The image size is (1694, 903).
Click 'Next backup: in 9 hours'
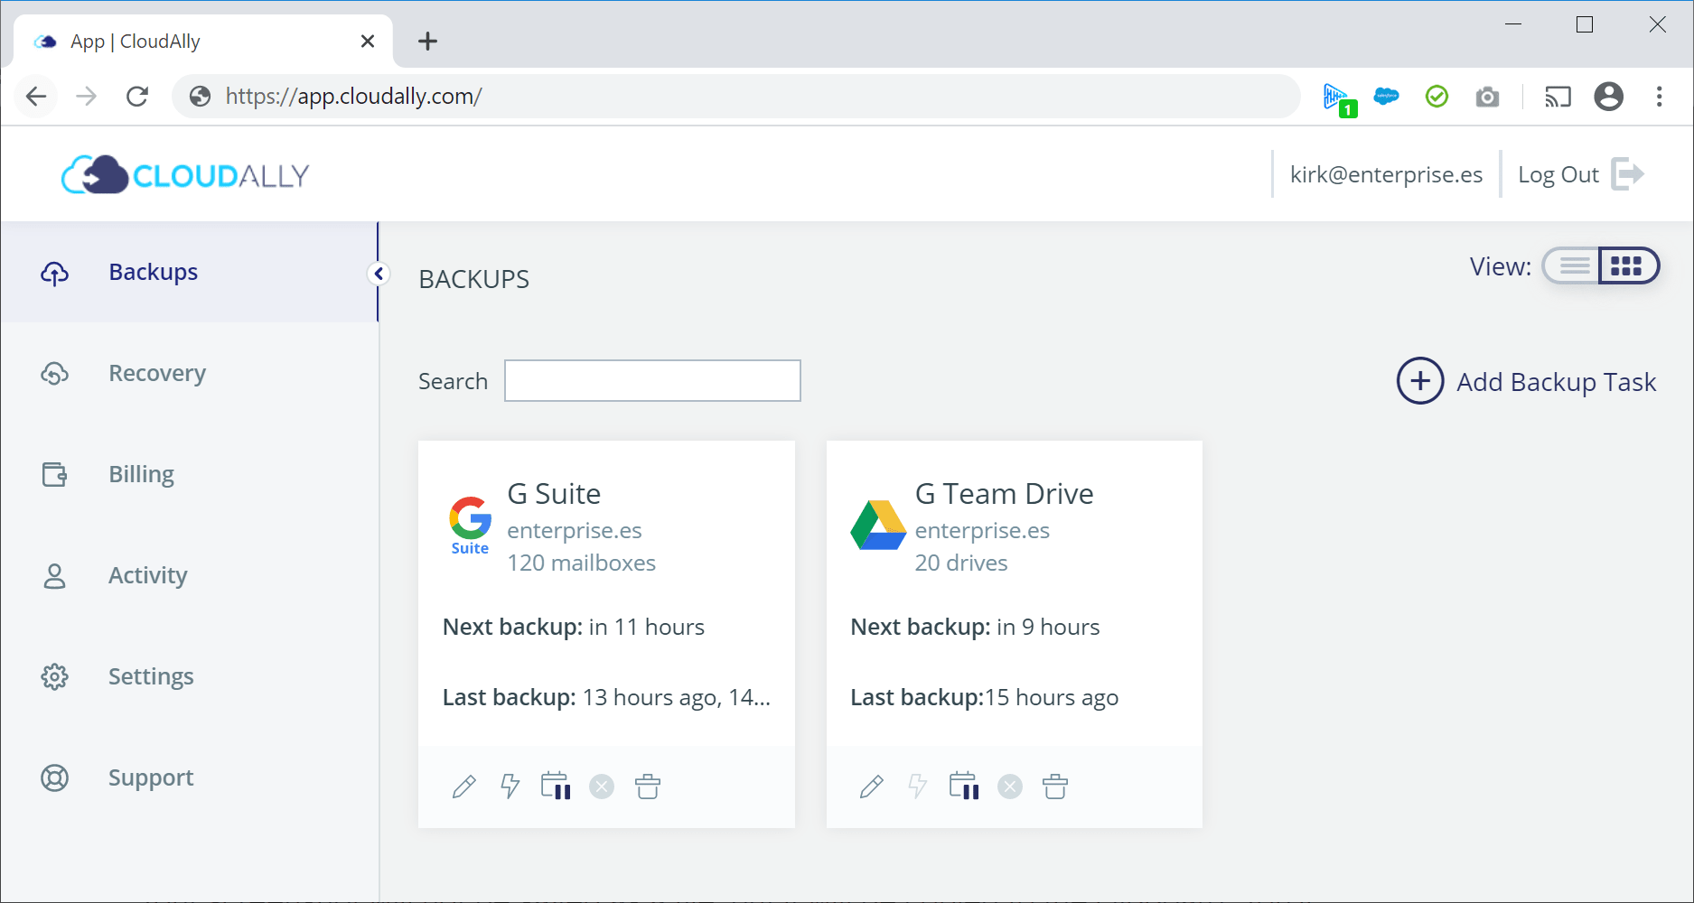coord(975,627)
